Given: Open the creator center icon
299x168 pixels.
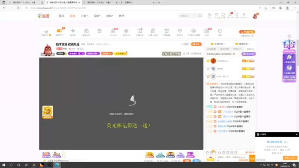Looking at the screenshot, I should 244,15.
